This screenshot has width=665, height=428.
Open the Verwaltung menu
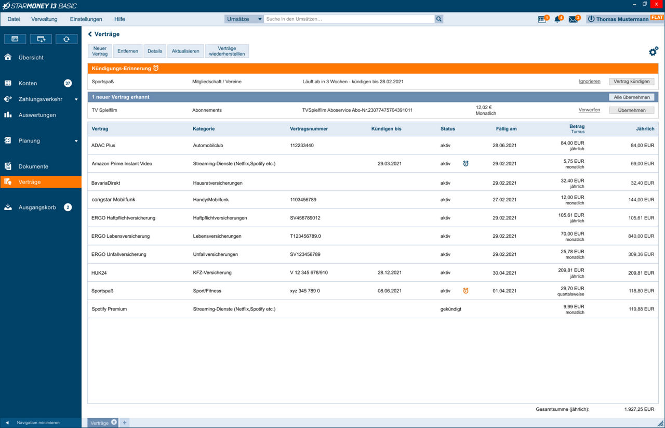click(x=44, y=19)
